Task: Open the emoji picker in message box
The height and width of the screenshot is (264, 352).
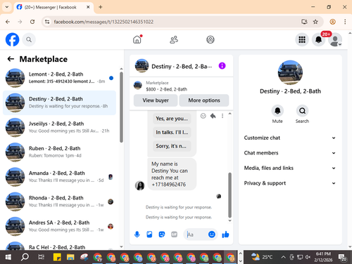Action: (212, 235)
